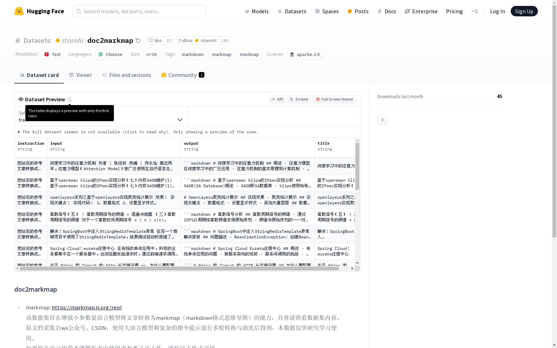Click the mindmap tag

[249, 54]
